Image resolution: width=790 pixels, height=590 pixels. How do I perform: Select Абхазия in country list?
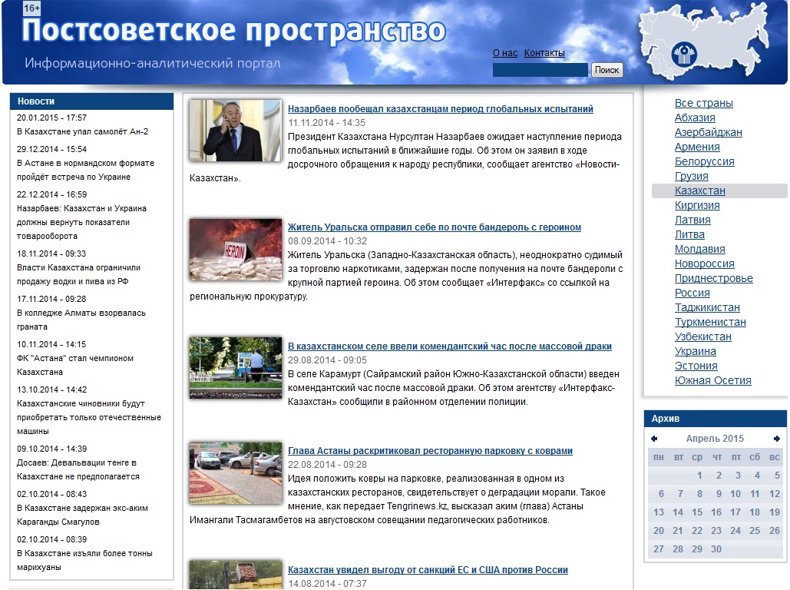coord(695,118)
